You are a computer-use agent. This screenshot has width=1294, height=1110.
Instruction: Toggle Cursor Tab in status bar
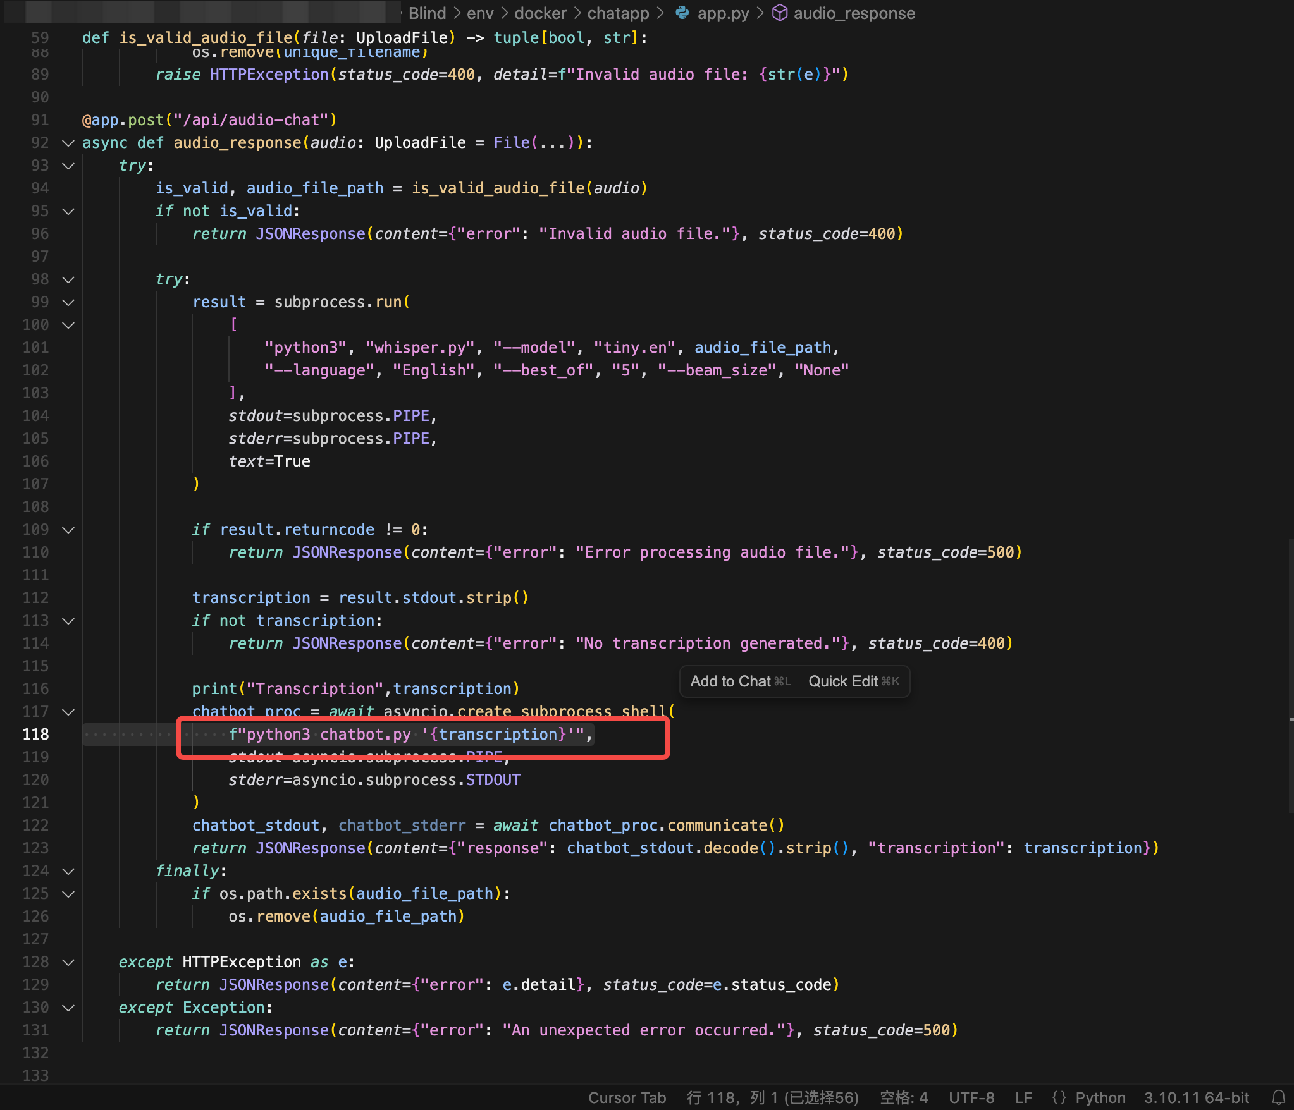click(627, 1097)
